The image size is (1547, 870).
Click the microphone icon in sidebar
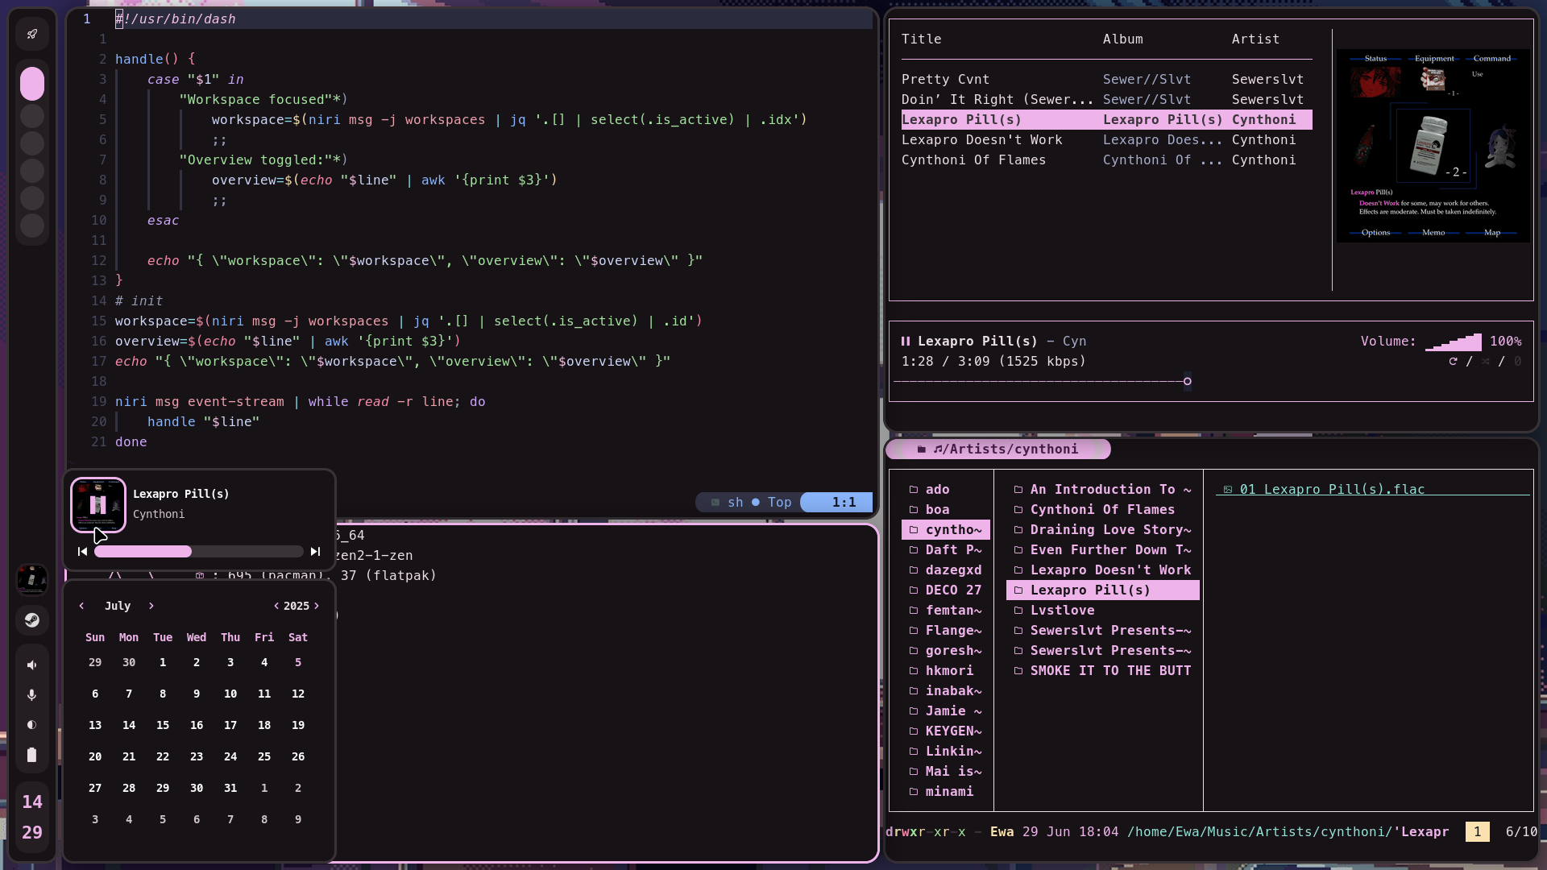[32, 694]
